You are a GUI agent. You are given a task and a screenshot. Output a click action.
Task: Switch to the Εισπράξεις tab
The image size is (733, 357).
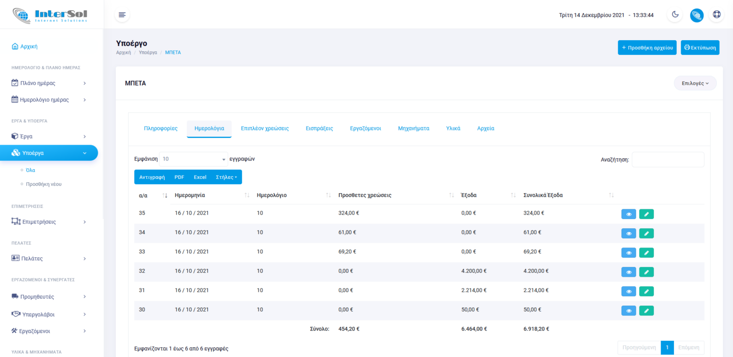(319, 129)
